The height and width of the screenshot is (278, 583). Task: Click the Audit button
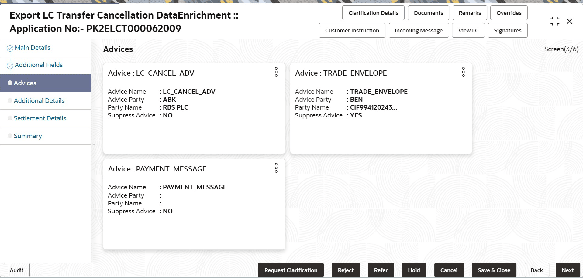[x=17, y=270]
